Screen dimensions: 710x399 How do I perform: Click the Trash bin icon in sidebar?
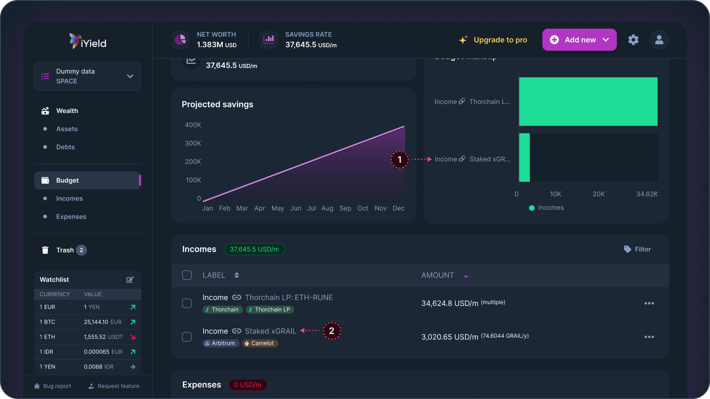[x=45, y=250]
